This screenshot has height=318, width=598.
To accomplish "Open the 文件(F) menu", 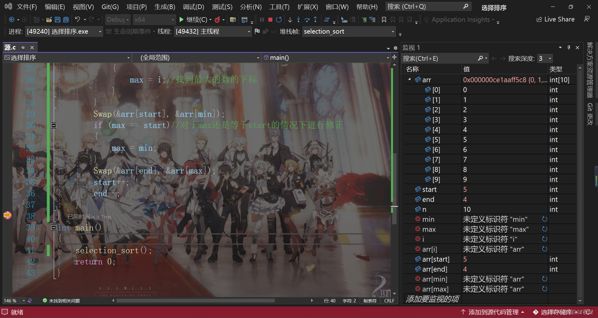I will (27, 7).
